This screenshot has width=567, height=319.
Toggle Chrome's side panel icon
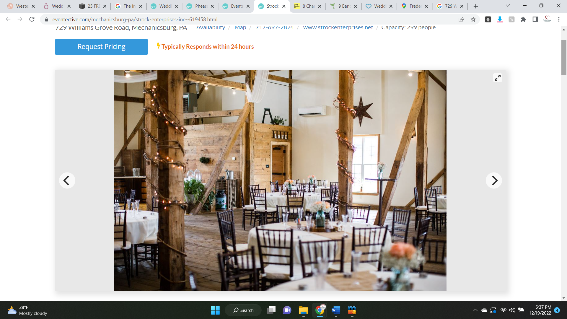535,19
